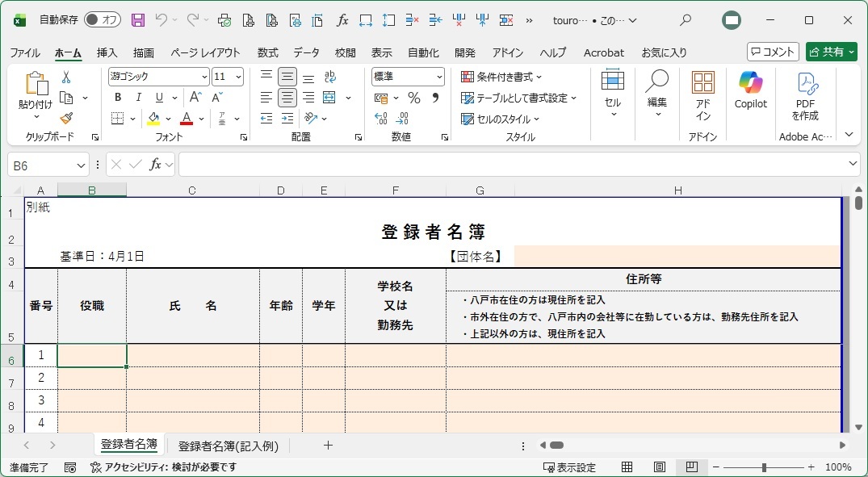
Task: Click the Format Painter brush icon
Action: tap(65, 119)
